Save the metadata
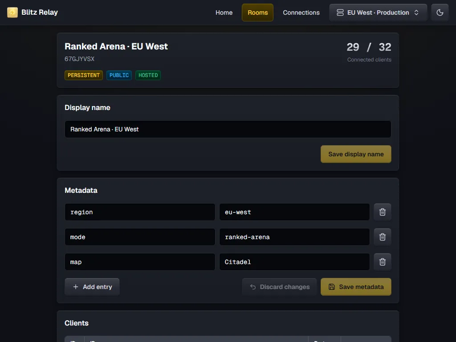This screenshot has width=456, height=342. coord(356,287)
